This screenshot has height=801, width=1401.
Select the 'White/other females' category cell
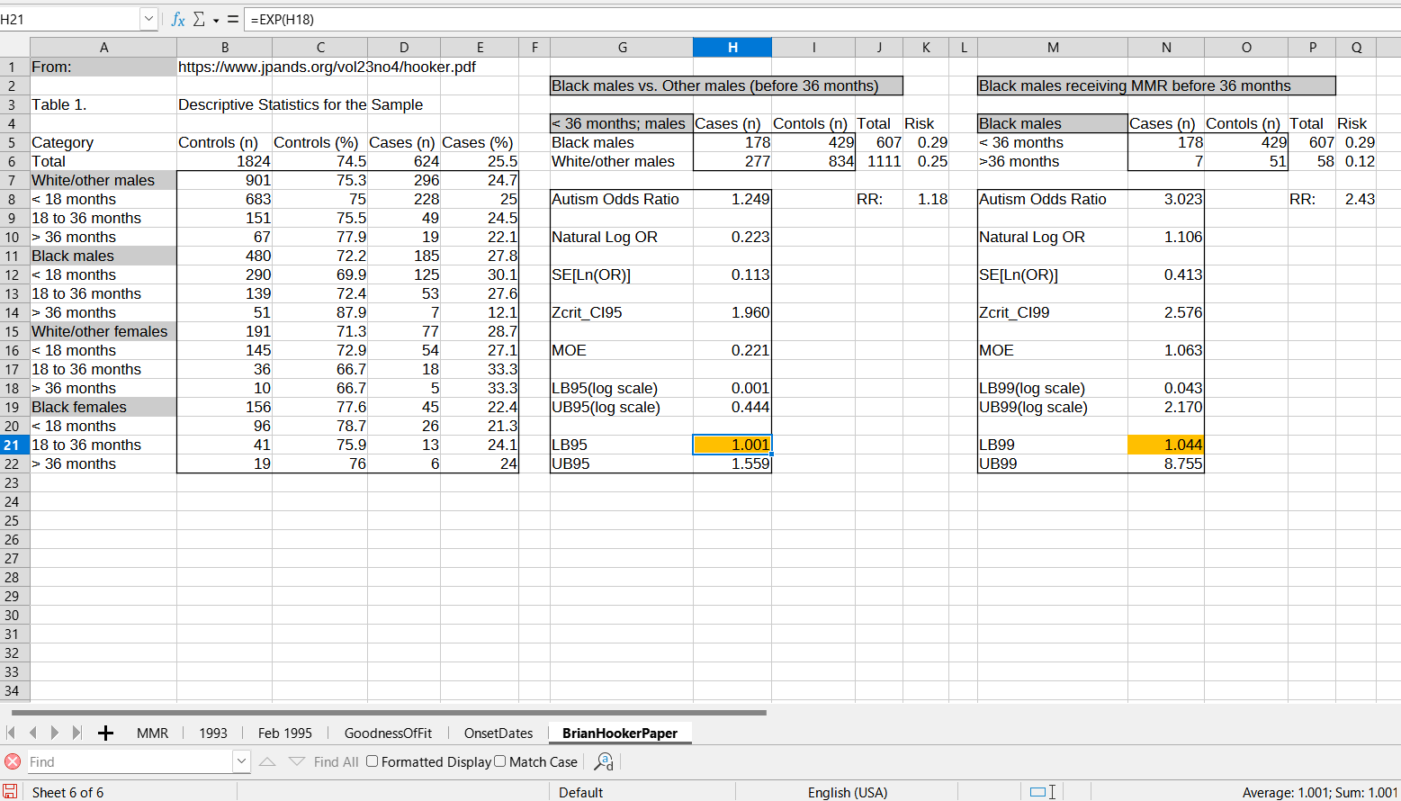103,331
